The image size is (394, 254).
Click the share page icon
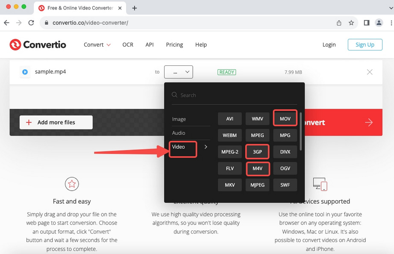[339, 23]
